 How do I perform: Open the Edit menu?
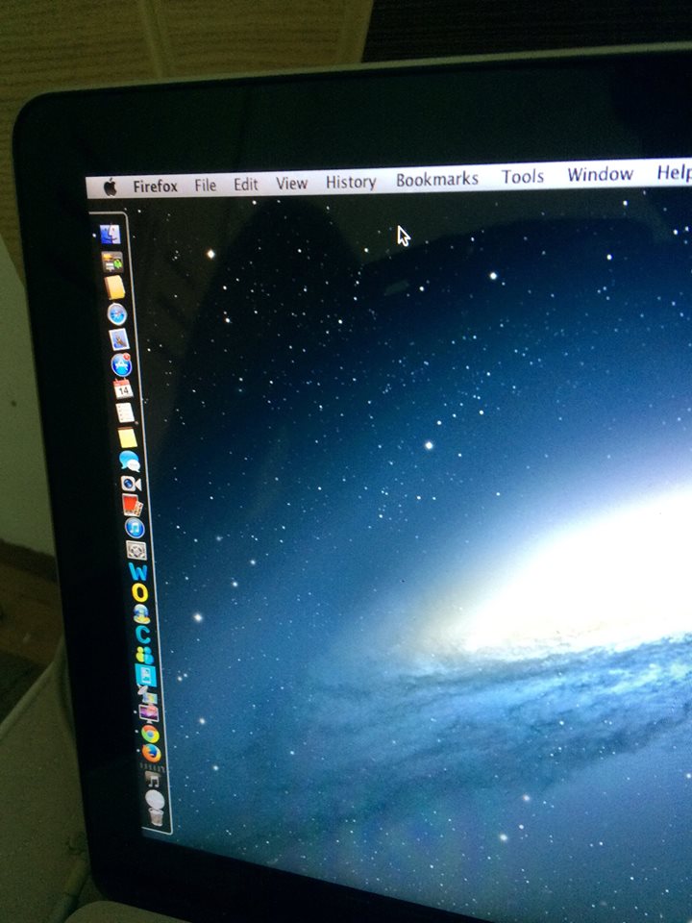click(x=246, y=185)
